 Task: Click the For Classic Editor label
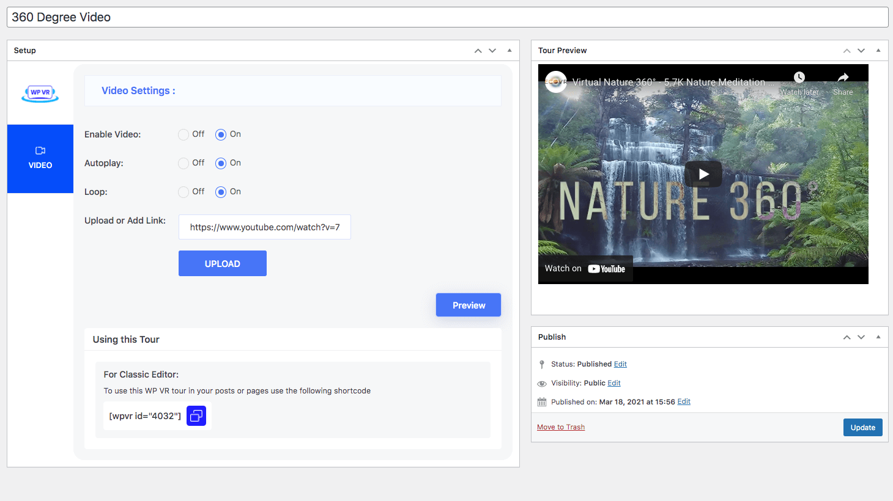click(x=141, y=375)
